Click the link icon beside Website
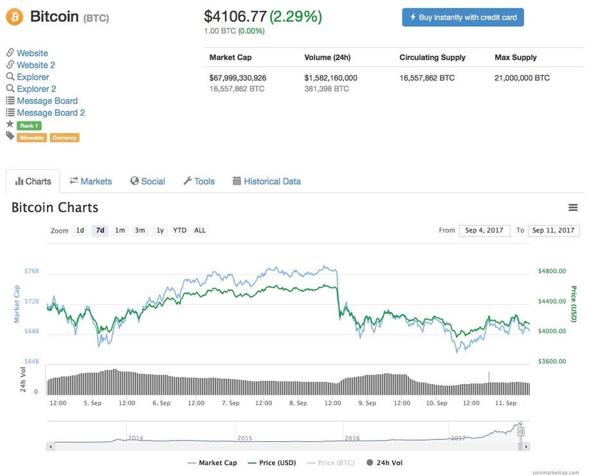Image resolution: width=598 pixels, height=476 pixels. pos(10,53)
